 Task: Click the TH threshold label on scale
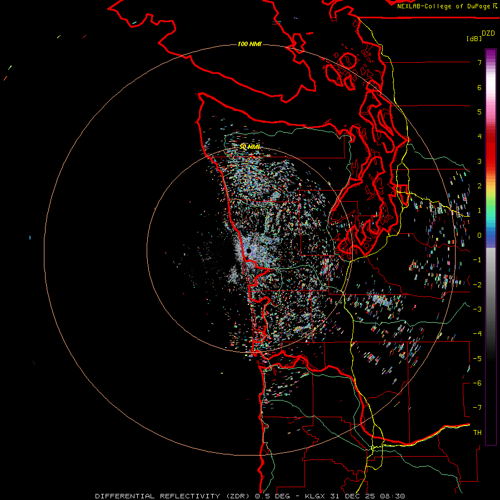pos(477,433)
